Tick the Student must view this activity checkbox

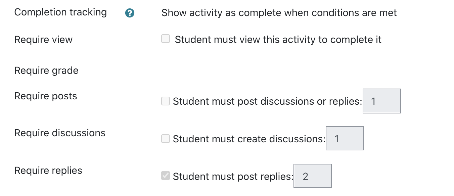click(x=166, y=39)
